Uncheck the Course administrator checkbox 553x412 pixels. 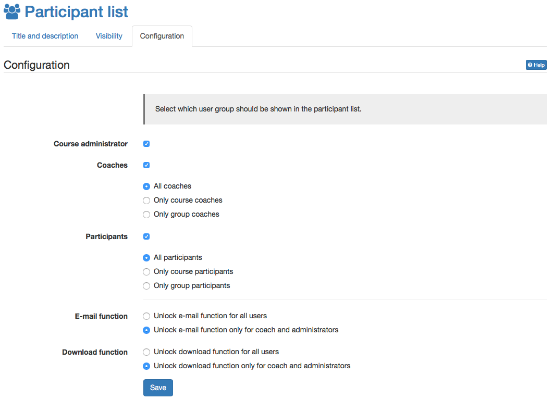(x=146, y=144)
